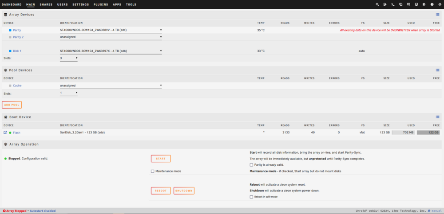
Task: Toggle list view icon for Boot Device
Action: point(437,117)
